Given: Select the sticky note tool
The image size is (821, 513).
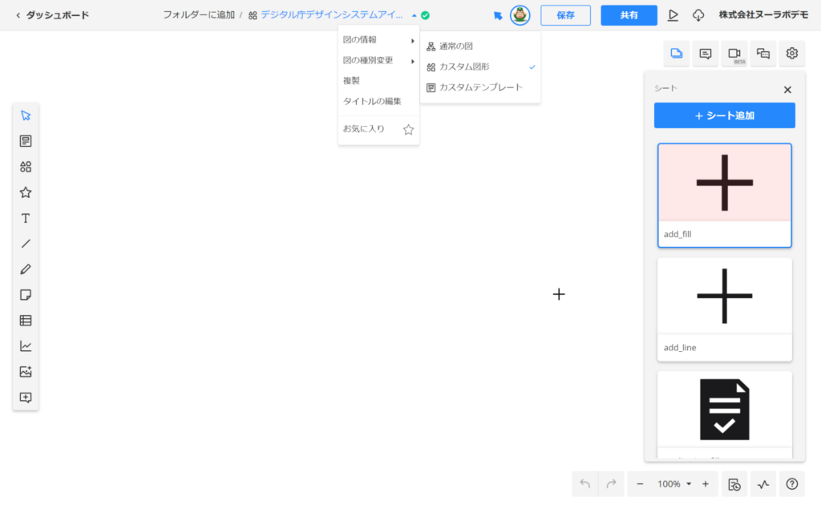Looking at the screenshot, I should click(26, 295).
